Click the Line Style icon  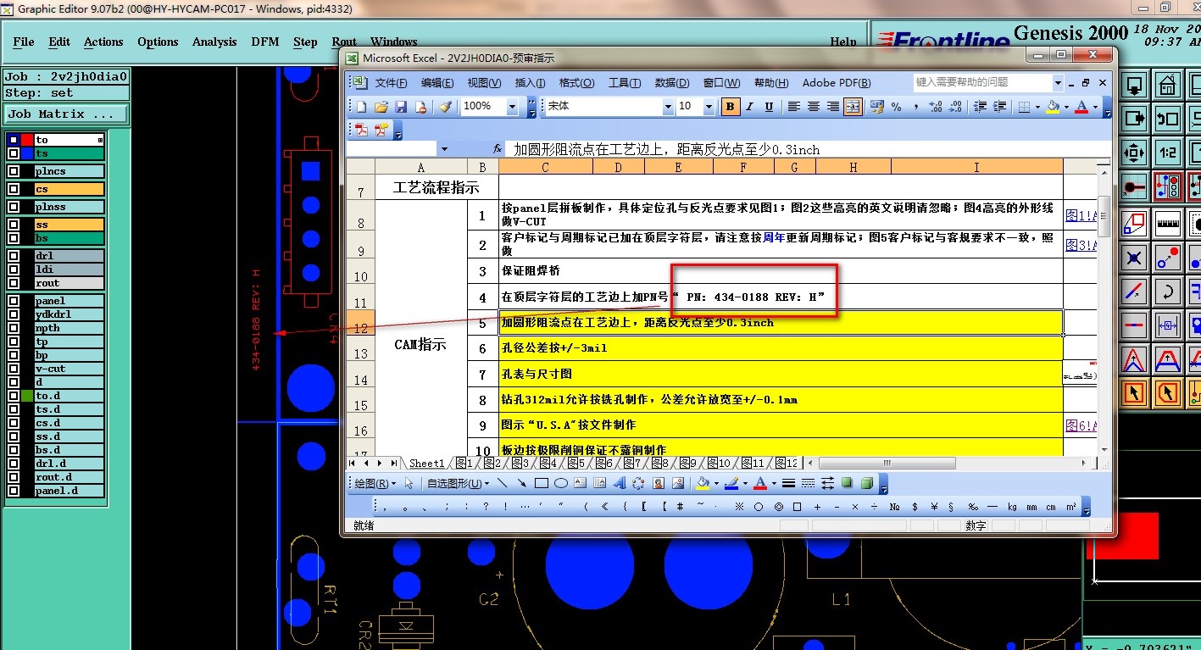point(788,483)
